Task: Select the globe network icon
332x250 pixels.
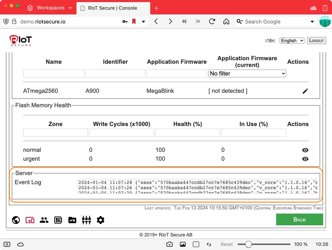Action: click(16, 220)
